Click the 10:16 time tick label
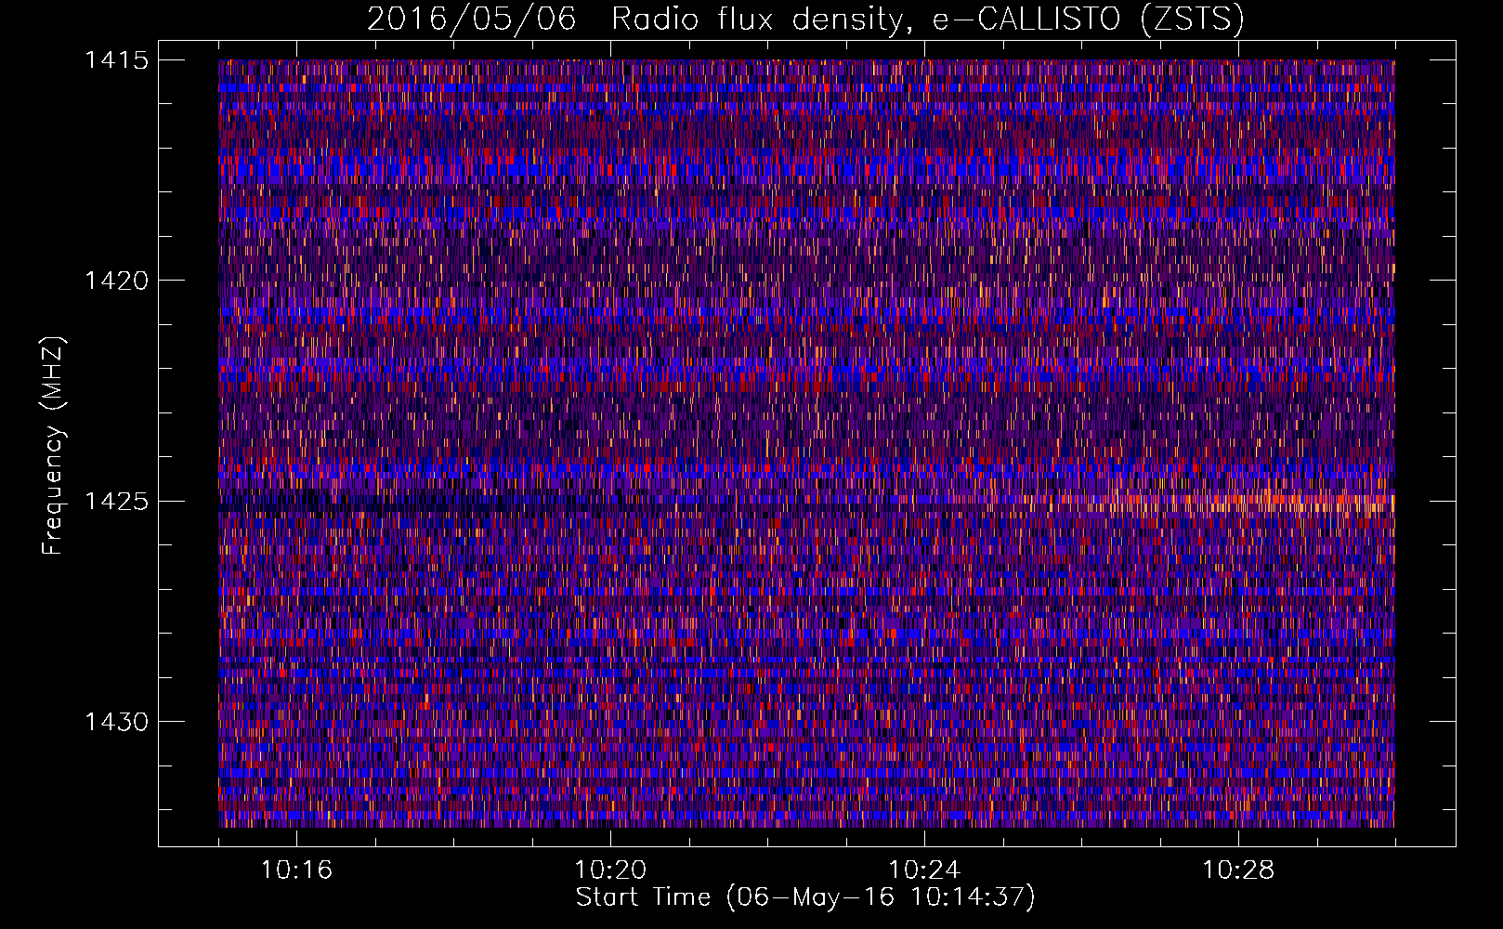This screenshot has height=929, width=1503. [x=296, y=870]
